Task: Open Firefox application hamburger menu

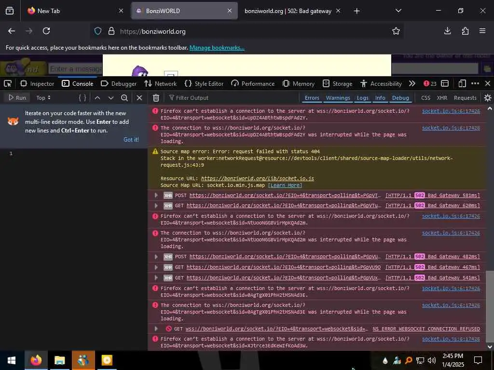Action: coord(482,31)
